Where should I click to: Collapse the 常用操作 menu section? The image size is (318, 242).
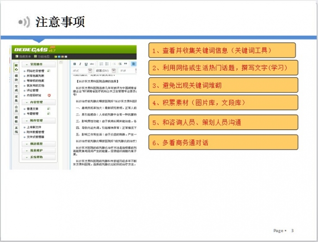click(39, 64)
